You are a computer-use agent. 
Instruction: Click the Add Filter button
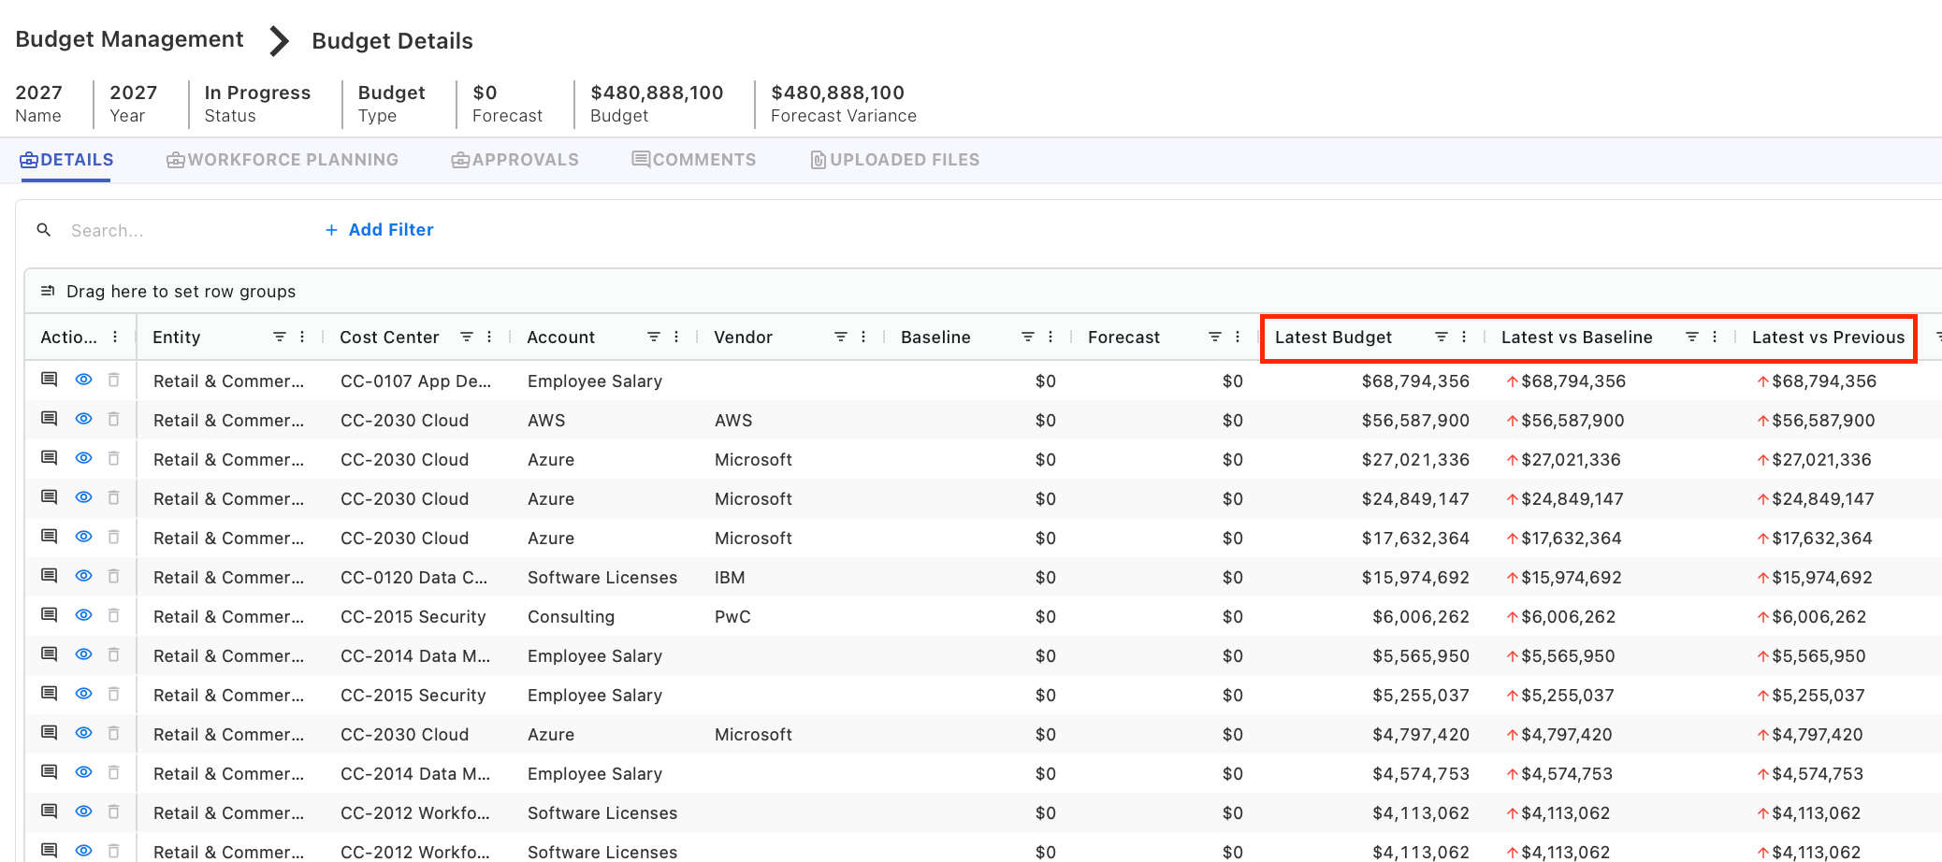pos(379,230)
